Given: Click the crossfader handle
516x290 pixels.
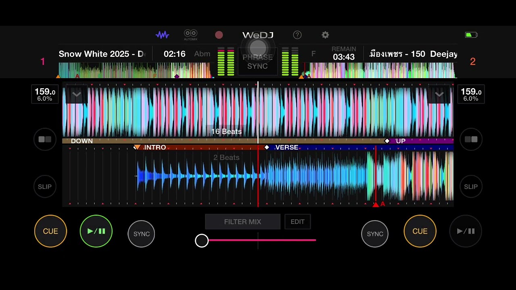Looking at the screenshot, I should (x=202, y=240).
